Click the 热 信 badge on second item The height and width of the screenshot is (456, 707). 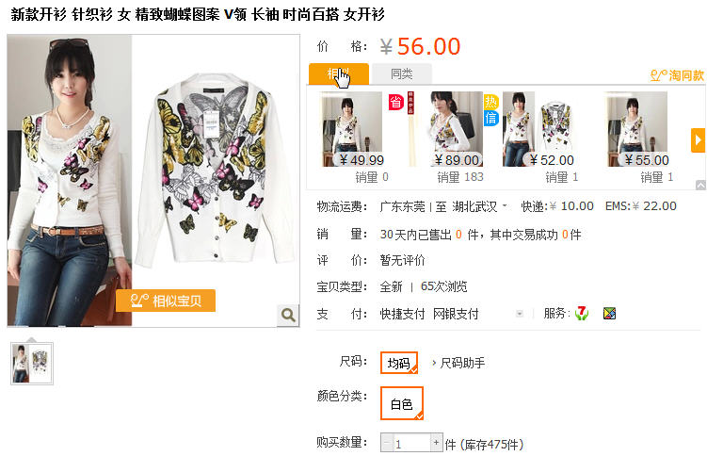point(490,110)
